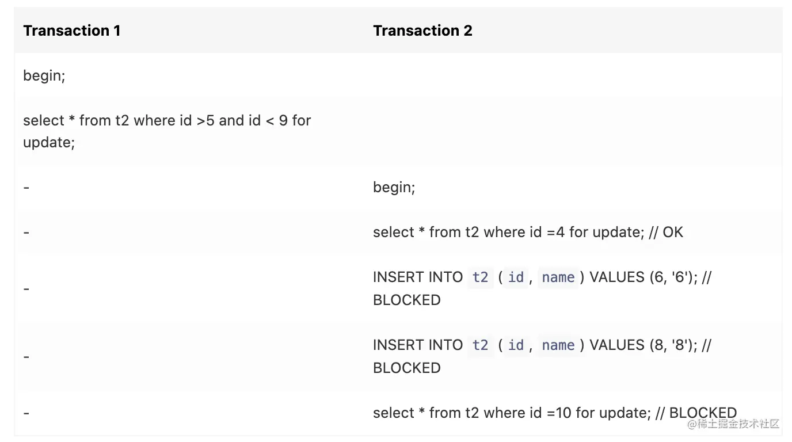Click the Transaction 2 column header
This screenshot has width=792, height=442.
422,31
